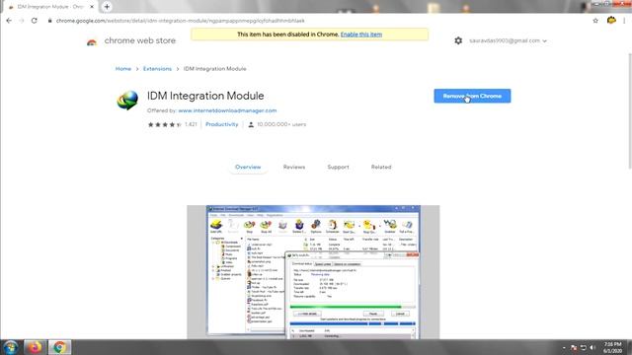Click the IDM Integration Module globe icon
The width and height of the screenshot is (632, 355).
[x=127, y=101]
